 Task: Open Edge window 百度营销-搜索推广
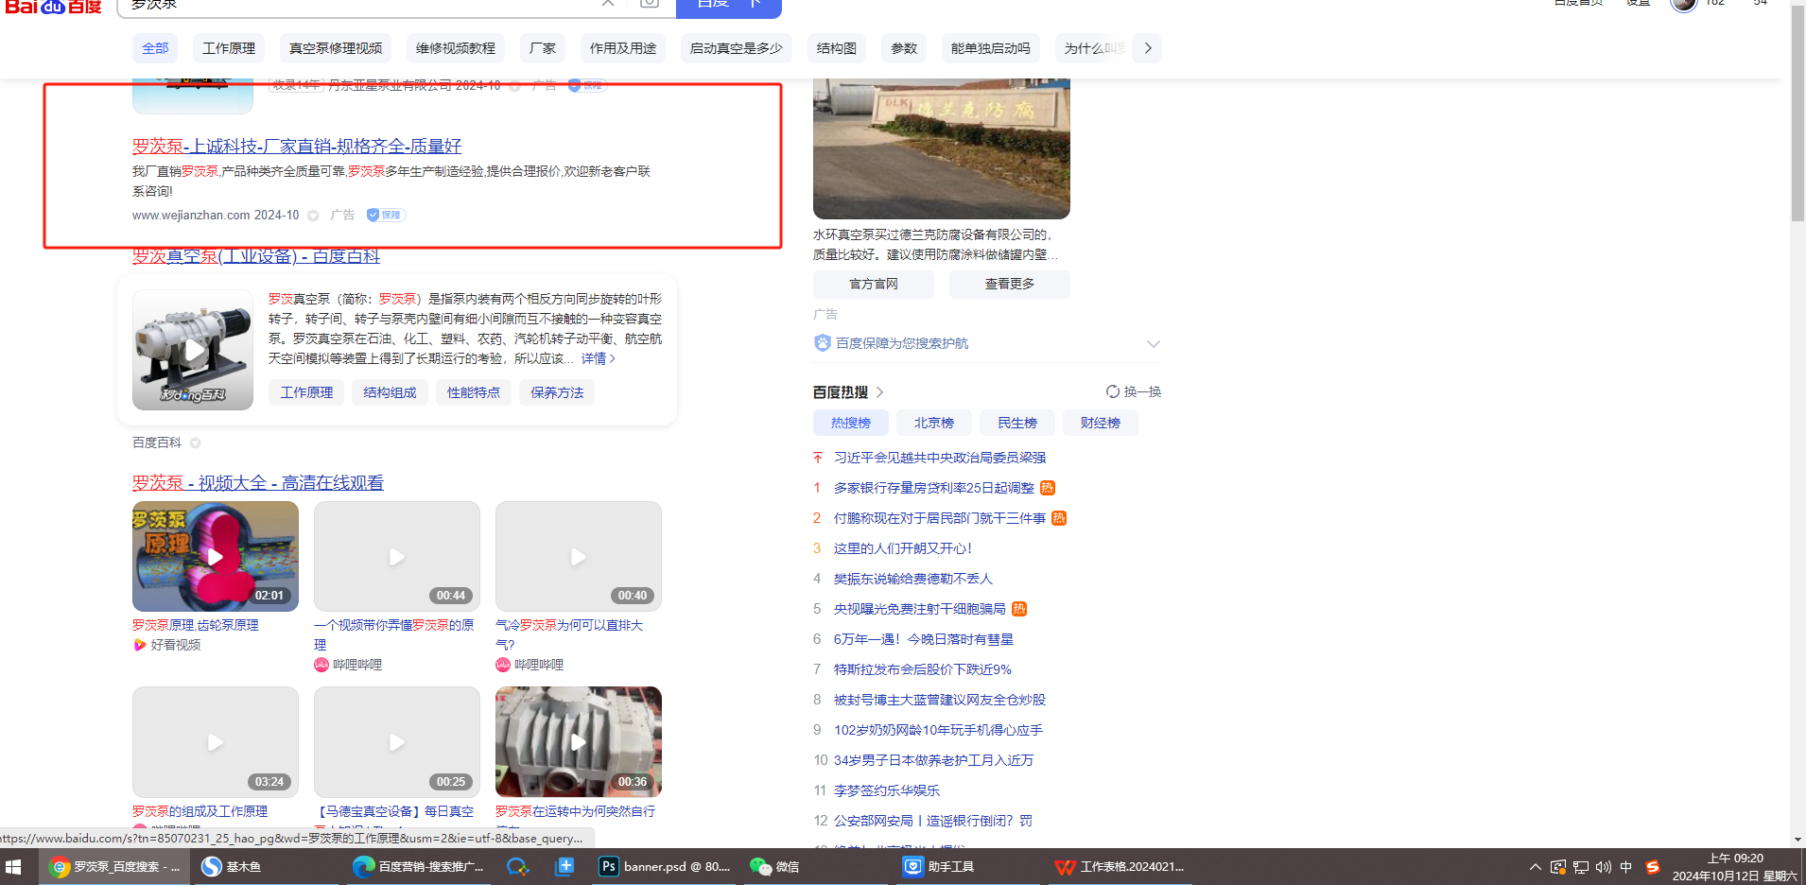(417, 866)
